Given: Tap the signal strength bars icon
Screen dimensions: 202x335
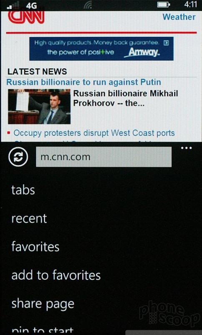Looking at the screenshot, I should pyautogui.click(x=13, y=5).
